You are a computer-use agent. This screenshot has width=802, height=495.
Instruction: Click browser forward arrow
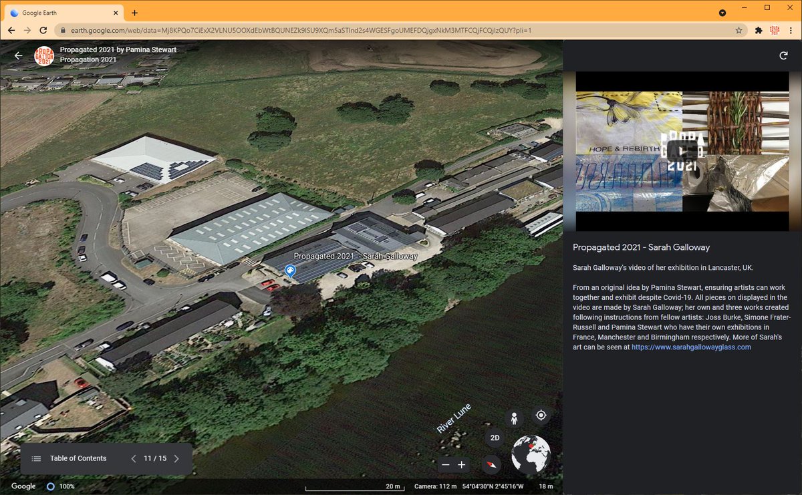click(27, 30)
